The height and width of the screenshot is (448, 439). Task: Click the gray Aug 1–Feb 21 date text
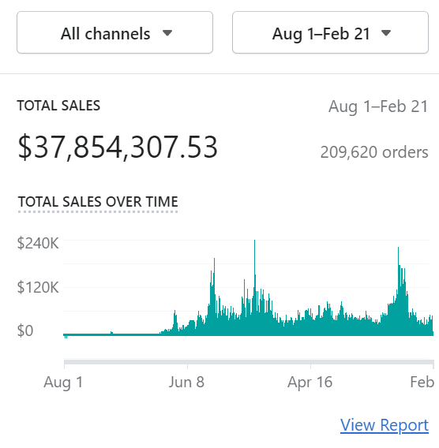pyautogui.click(x=378, y=106)
